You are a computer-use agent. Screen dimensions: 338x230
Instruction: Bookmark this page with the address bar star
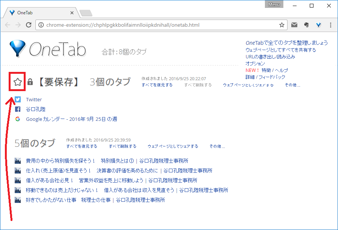(x=281, y=25)
